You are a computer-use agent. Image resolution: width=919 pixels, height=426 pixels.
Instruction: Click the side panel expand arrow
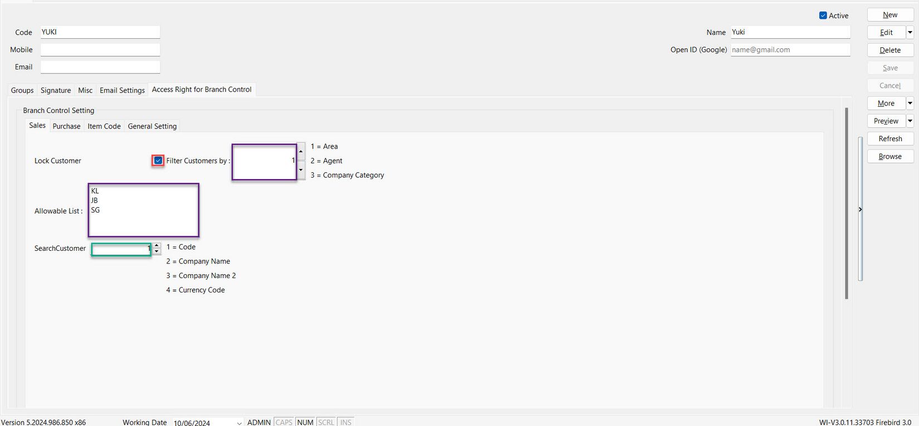[860, 210]
